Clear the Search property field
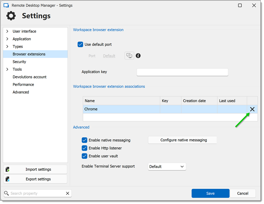Image resolution: width=264 pixels, height=204 pixels. tap(68, 193)
